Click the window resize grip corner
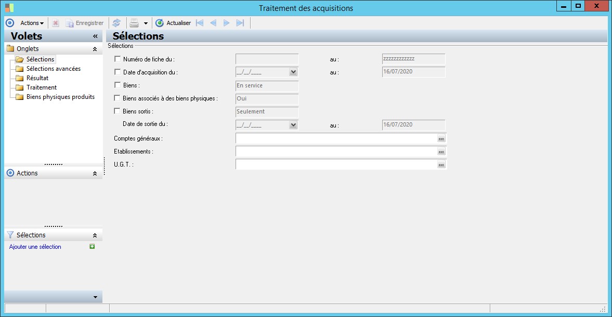Viewport: 612px width, 317px height. 603,308
